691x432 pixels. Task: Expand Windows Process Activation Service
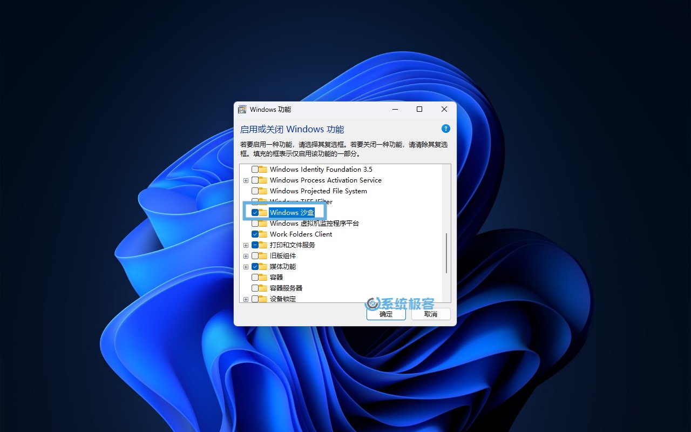pyautogui.click(x=246, y=180)
